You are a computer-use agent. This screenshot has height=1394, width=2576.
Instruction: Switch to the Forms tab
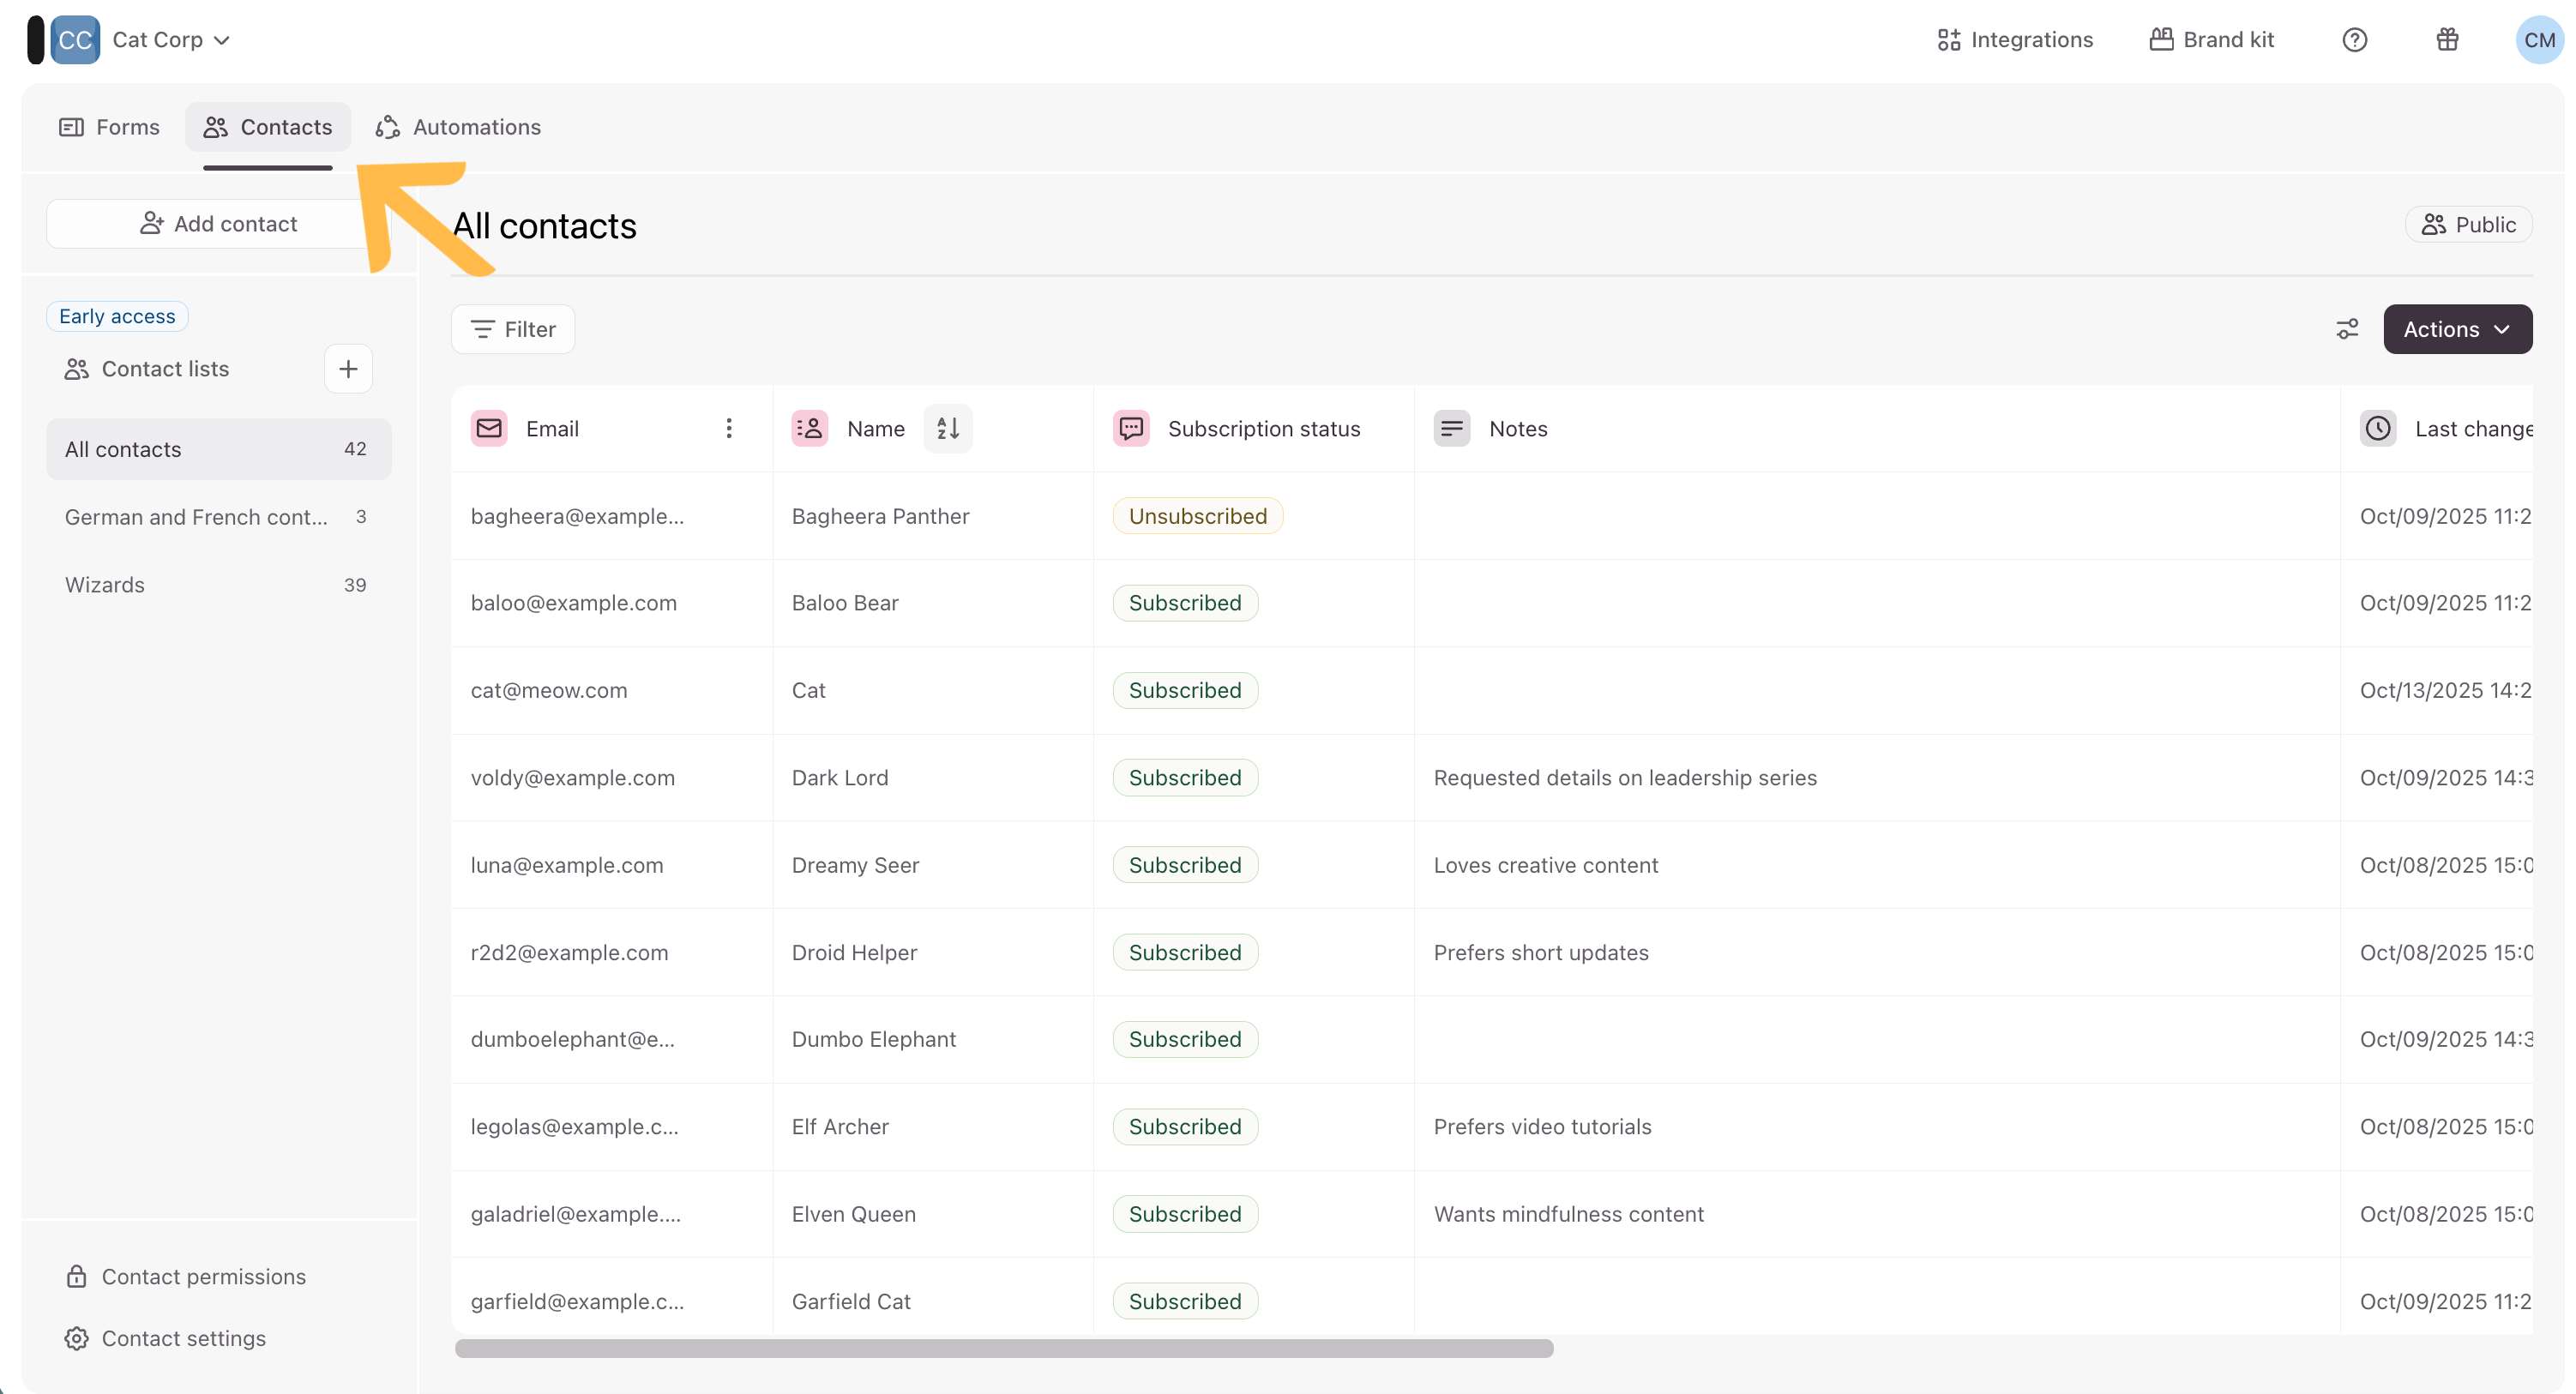(x=109, y=127)
